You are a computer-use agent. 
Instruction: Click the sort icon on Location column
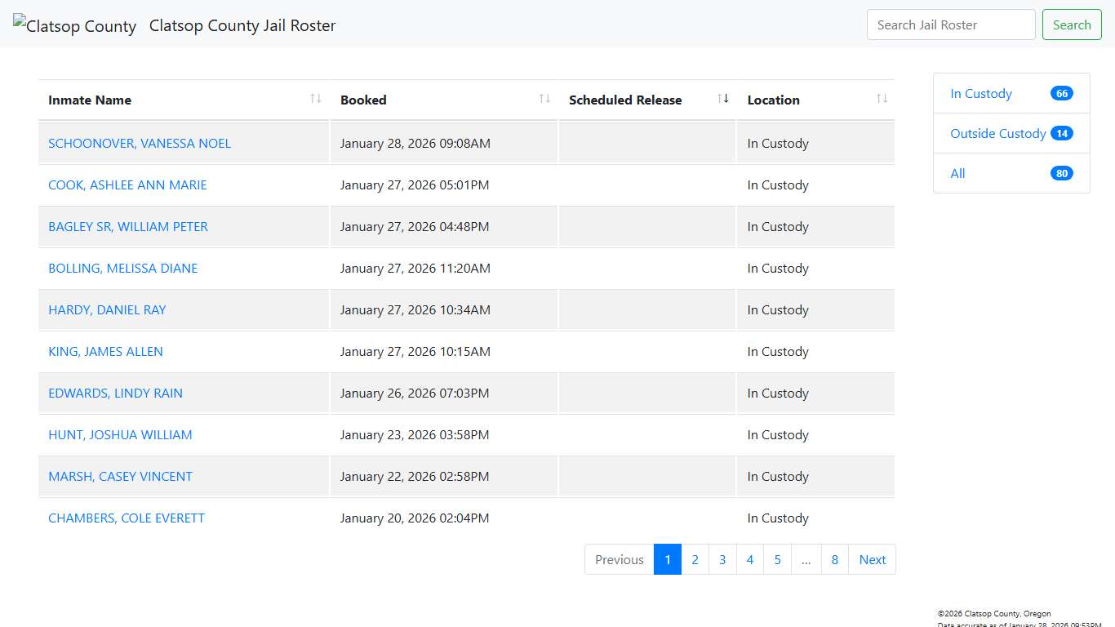[882, 98]
